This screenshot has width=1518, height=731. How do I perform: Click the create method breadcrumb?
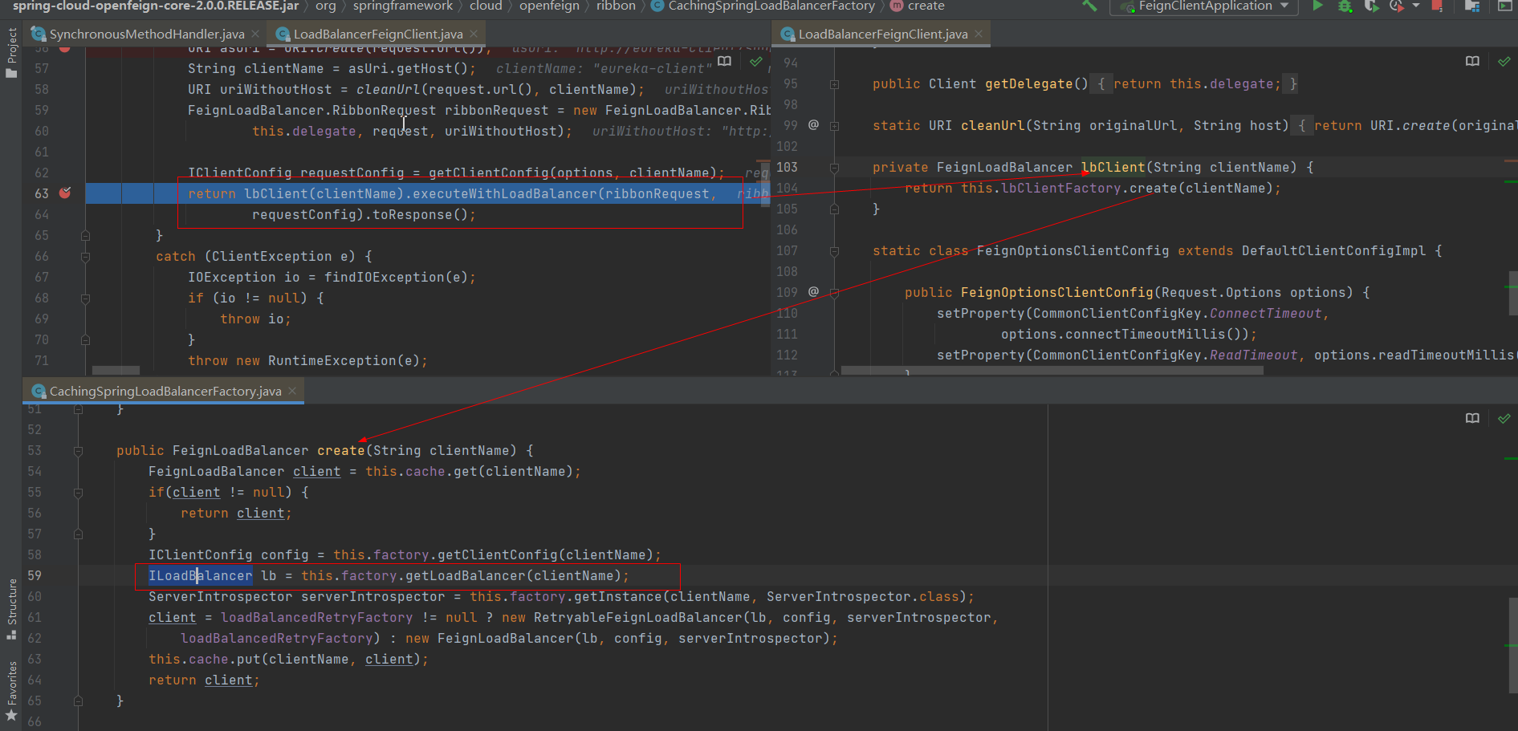918,6
